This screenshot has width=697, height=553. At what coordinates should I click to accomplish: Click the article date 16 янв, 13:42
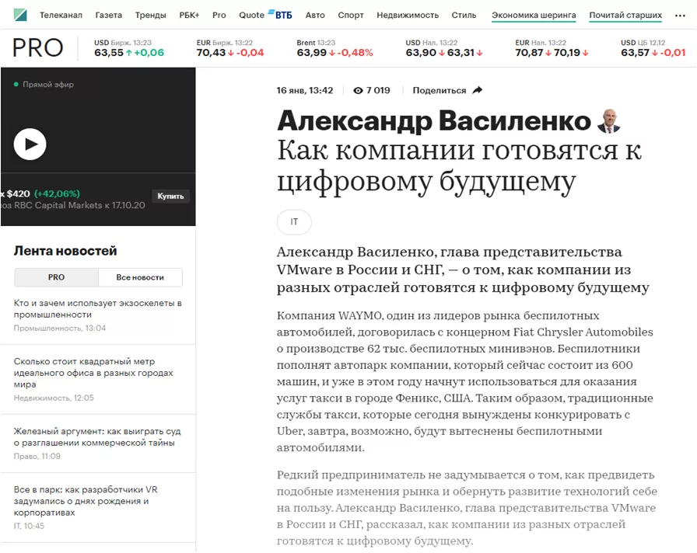304,90
